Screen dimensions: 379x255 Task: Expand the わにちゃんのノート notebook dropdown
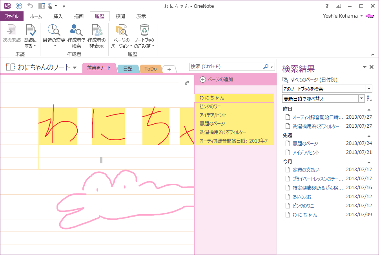(x=75, y=67)
